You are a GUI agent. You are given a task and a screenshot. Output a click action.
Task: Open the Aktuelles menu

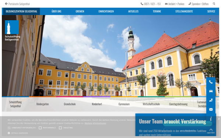[x=133, y=11]
